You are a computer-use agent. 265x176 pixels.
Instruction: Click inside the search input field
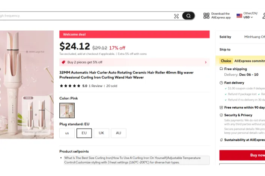click(86, 16)
